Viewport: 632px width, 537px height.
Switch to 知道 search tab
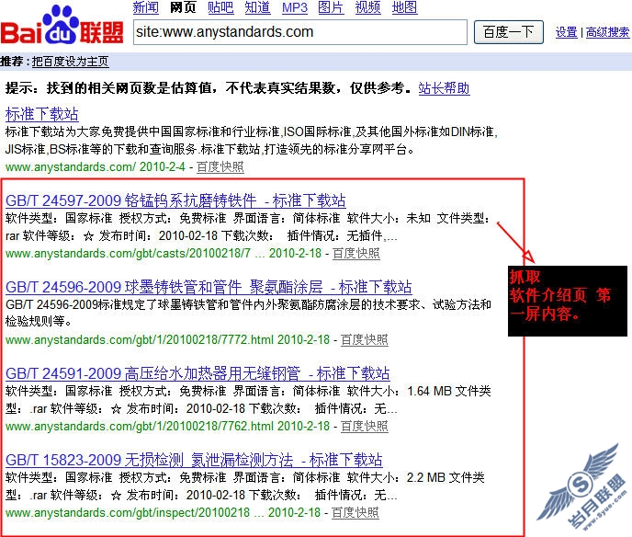[x=257, y=7]
